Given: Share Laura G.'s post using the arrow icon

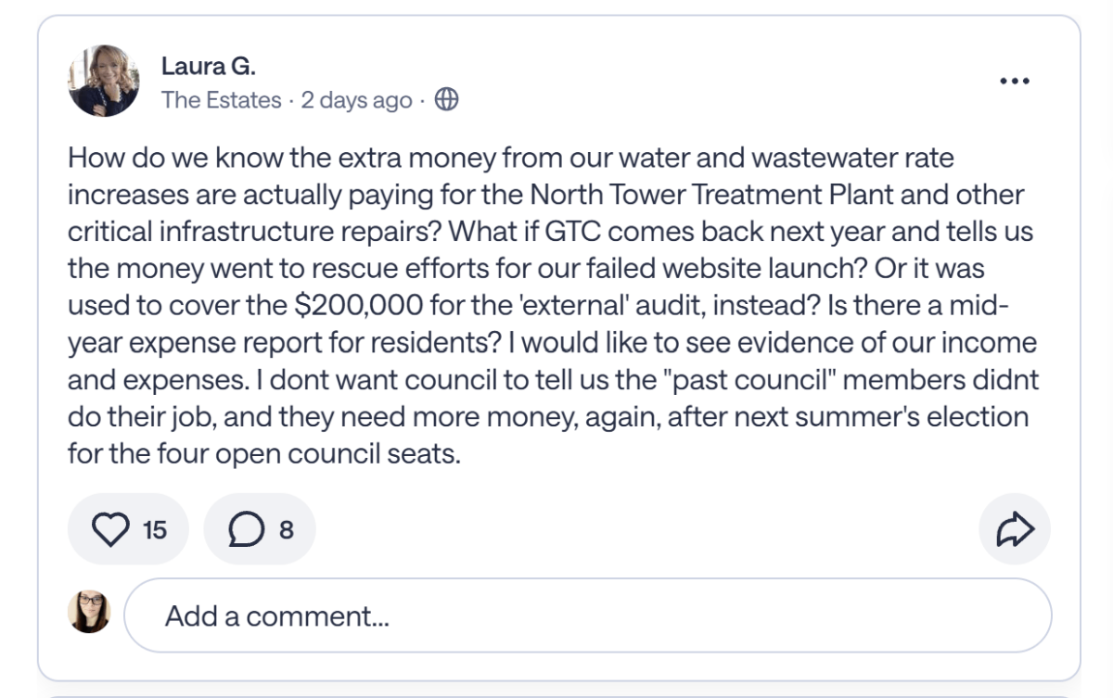Looking at the screenshot, I should (1014, 529).
